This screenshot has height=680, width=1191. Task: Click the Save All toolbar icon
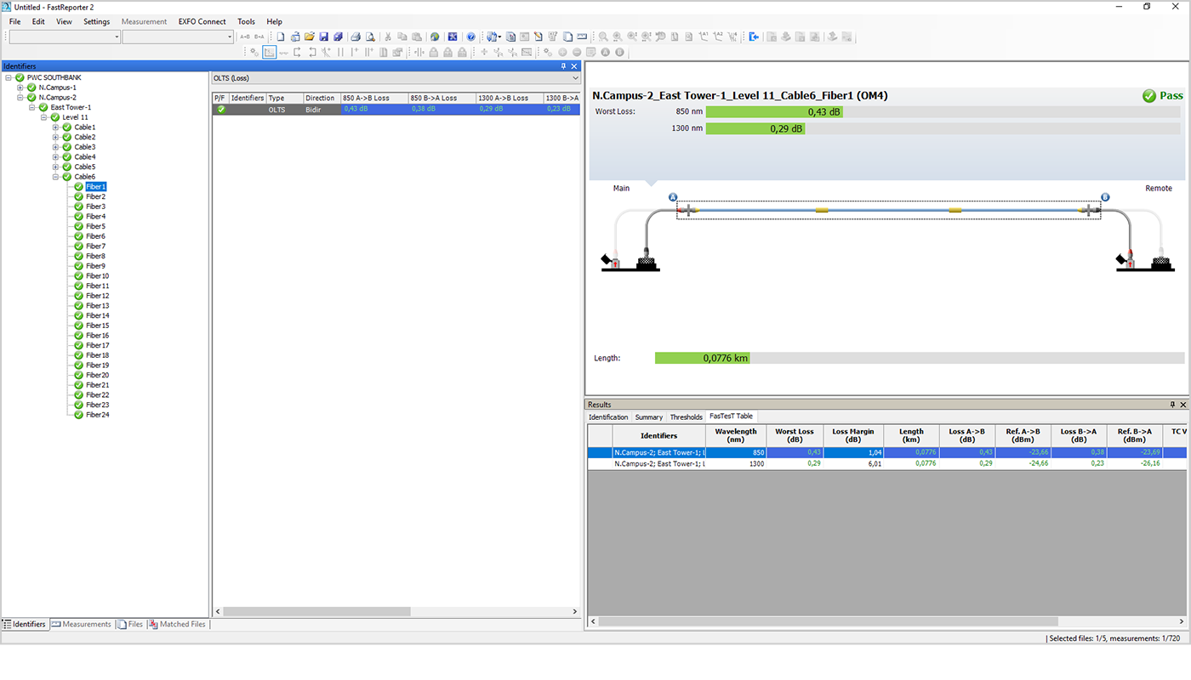[x=339, y=37]
